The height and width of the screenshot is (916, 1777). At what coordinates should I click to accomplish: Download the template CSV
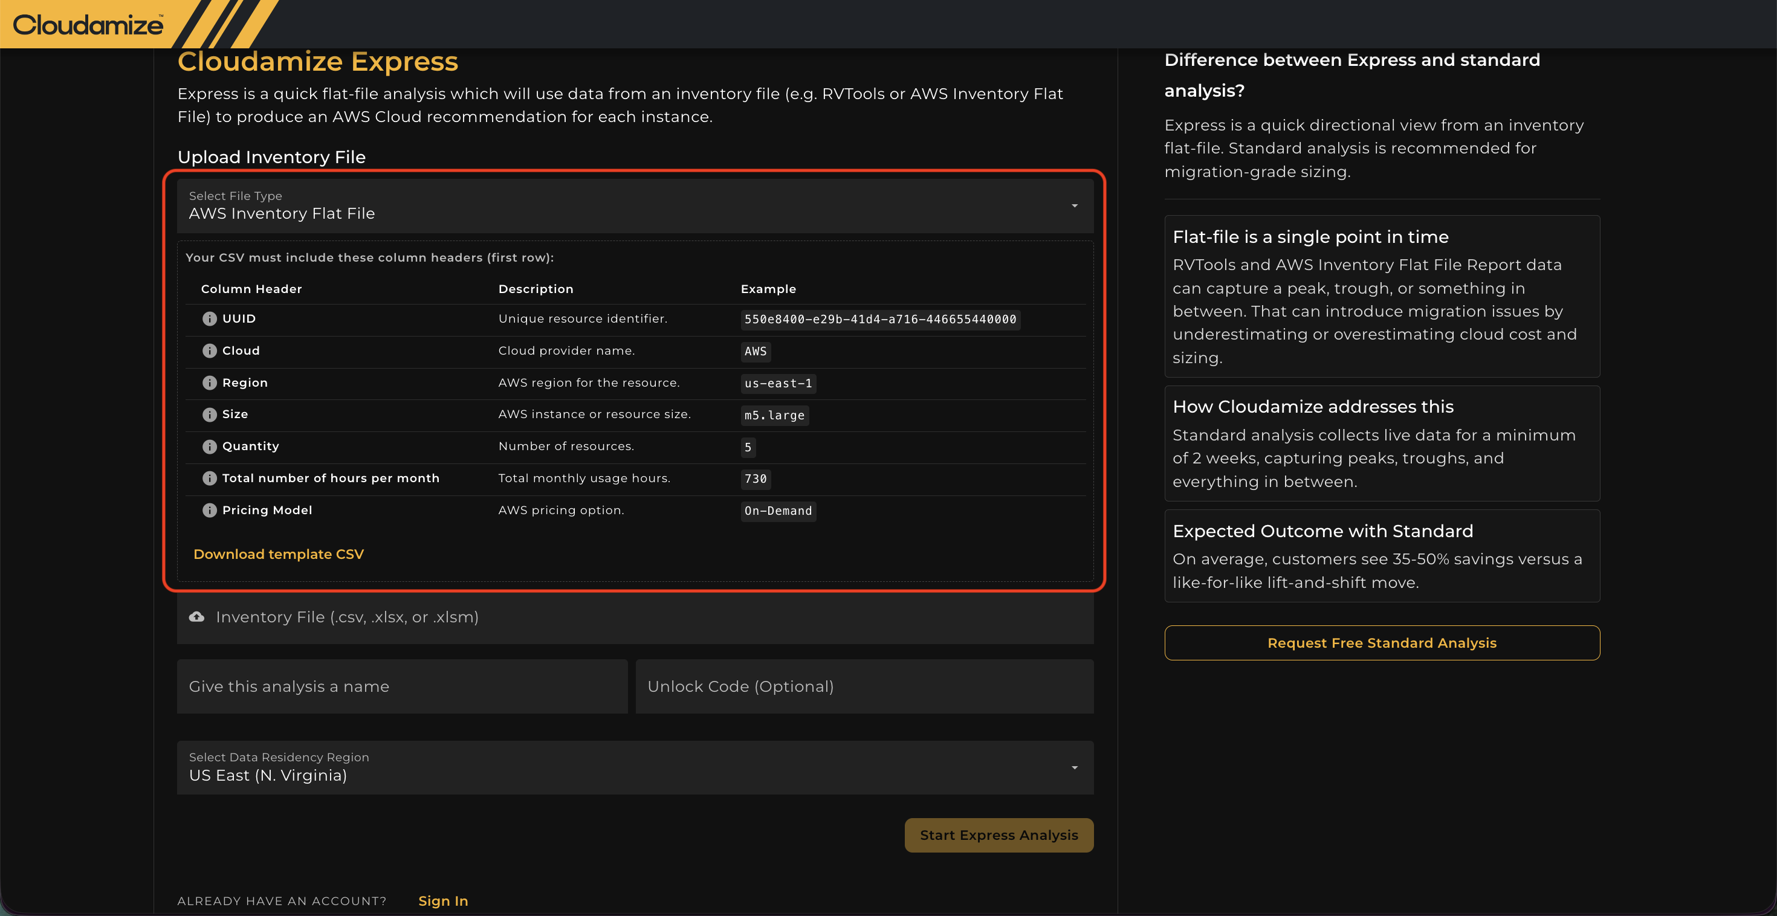click(279, 554)
